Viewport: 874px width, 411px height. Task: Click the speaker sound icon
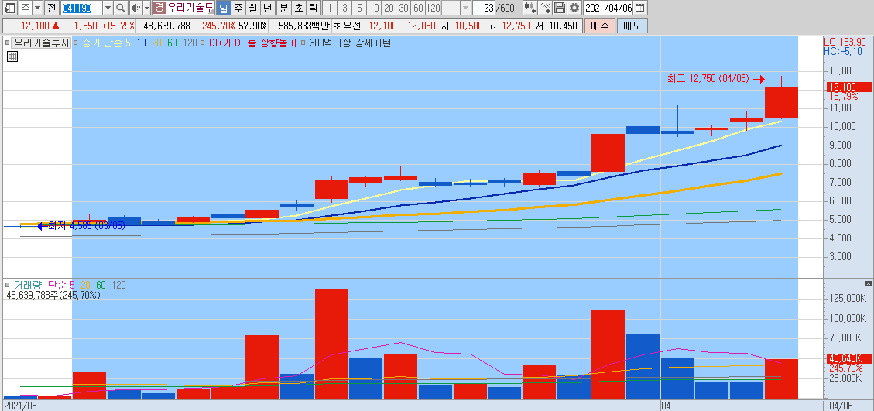[x=135, y=8]
